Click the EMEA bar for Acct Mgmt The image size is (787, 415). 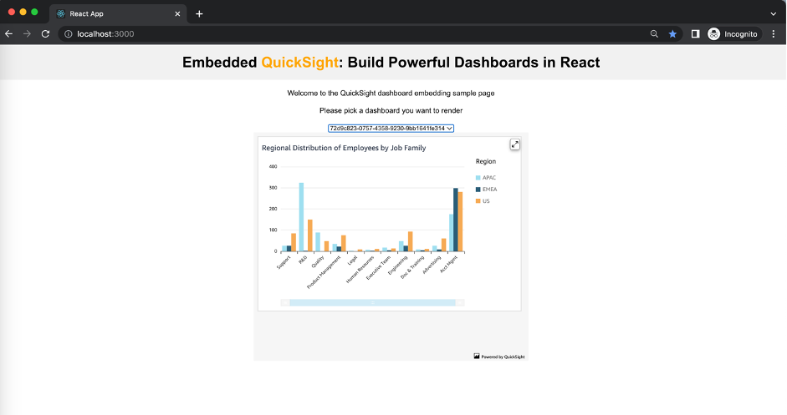coord(456,220)
